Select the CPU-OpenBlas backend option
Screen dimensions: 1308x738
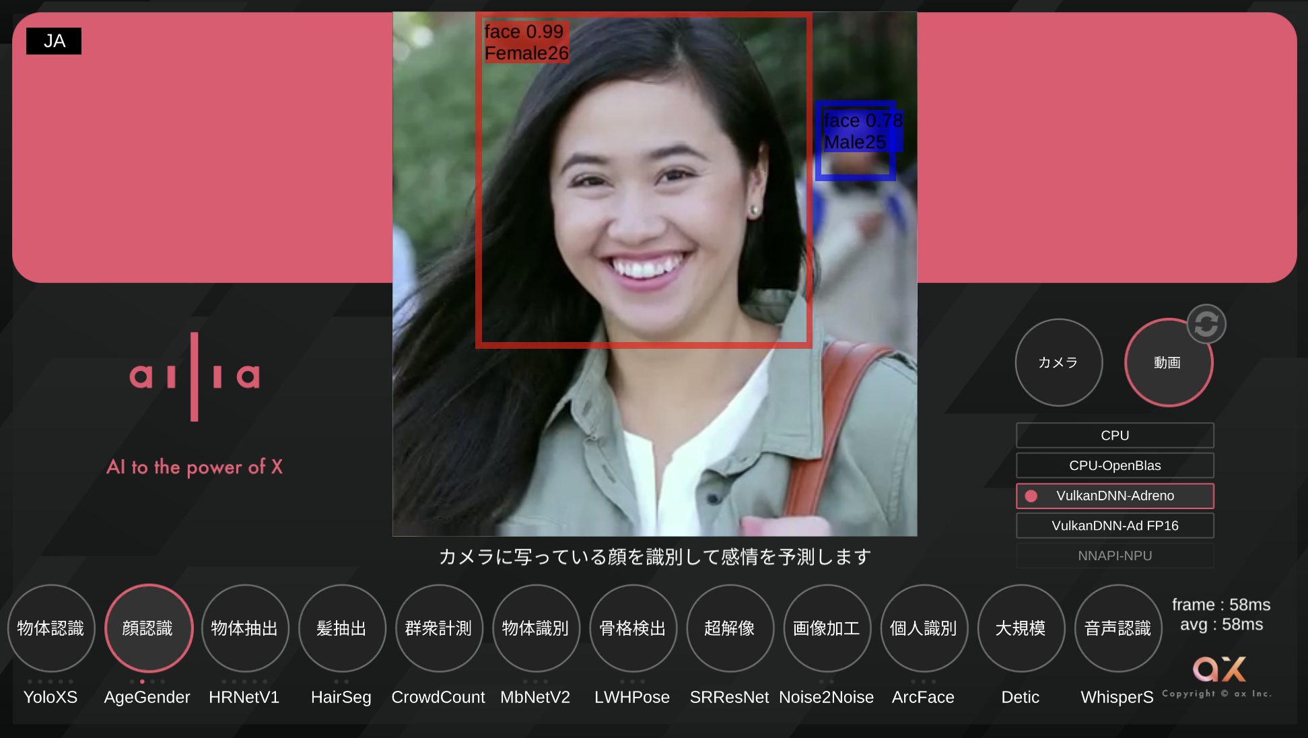1115,465
